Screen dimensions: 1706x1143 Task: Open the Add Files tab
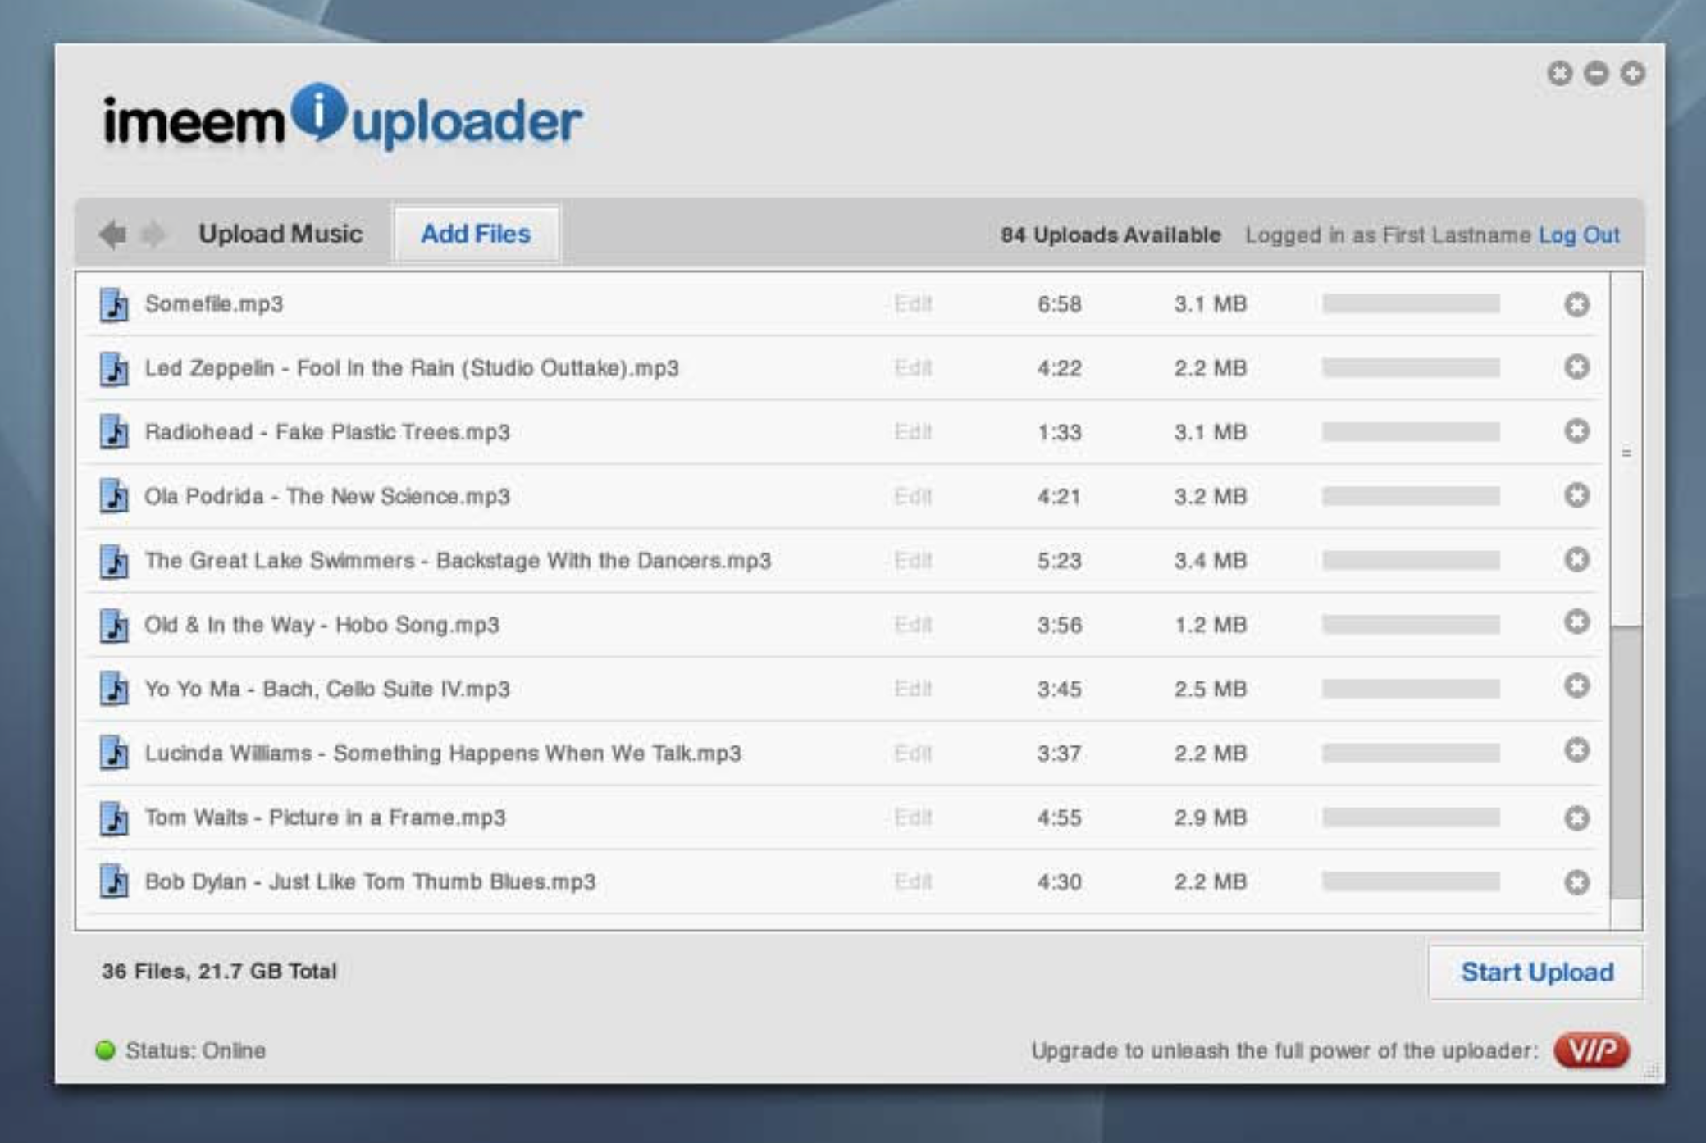click(x=476, y=234)
